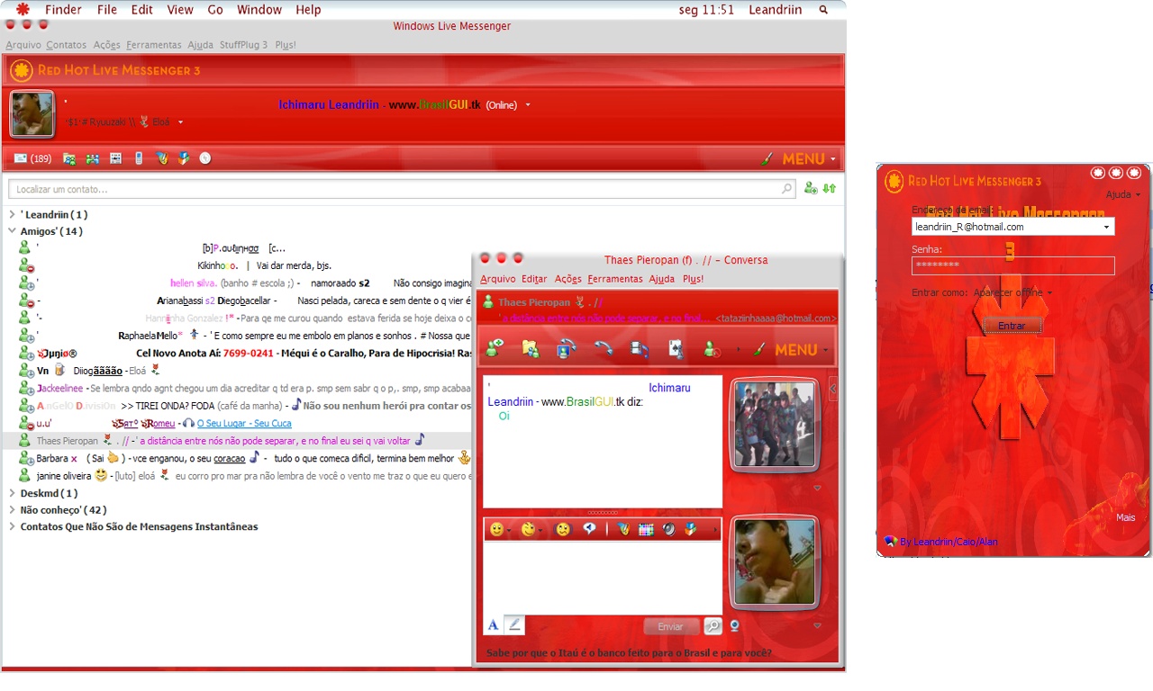Open the wink emoticon picker

tap(529, 529)
